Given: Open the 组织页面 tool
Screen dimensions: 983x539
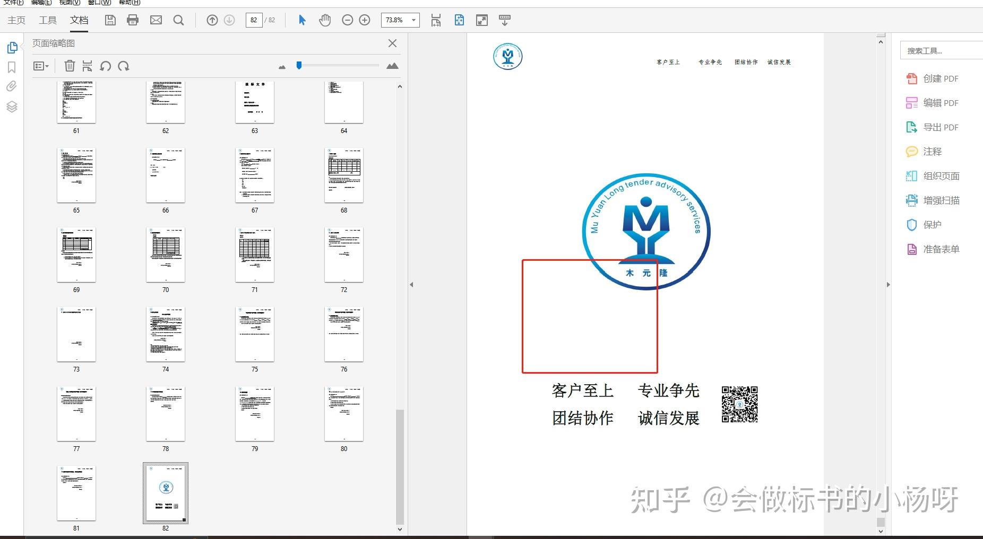Looking at the screenshot, I should (x=933, y=176).
